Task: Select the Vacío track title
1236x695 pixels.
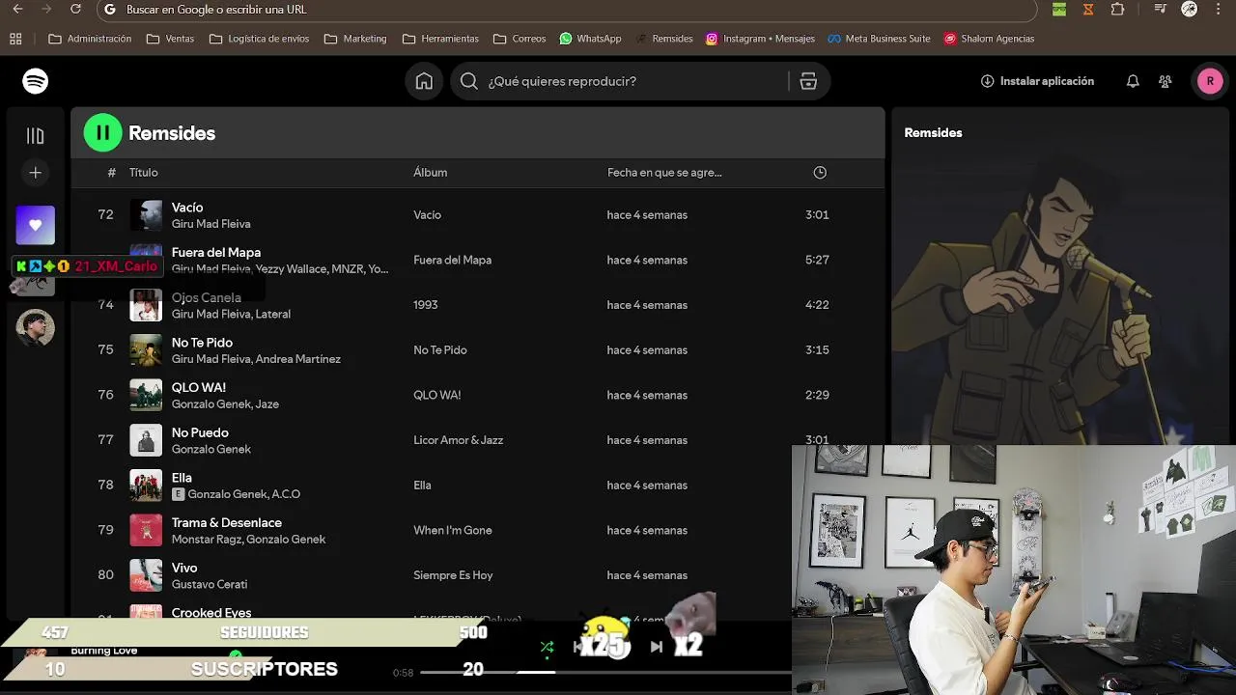Action: point(187,208)
